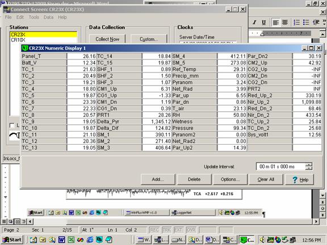
Task: Click Word horizontal scrollbar left arrow
Action: point(30,221)
